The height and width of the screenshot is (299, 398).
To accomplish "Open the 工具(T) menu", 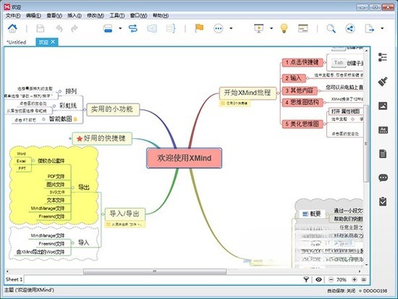I will [x=117, y=15].
